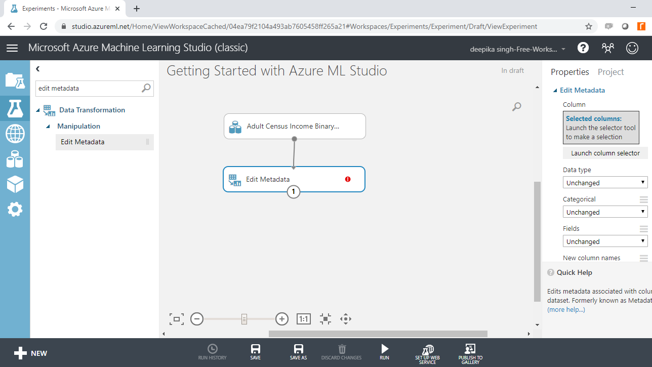This screenshot has width=652, height=367.
Task: Click Launch column selector button
Action: pyautogui.click(x=605, y=153)
